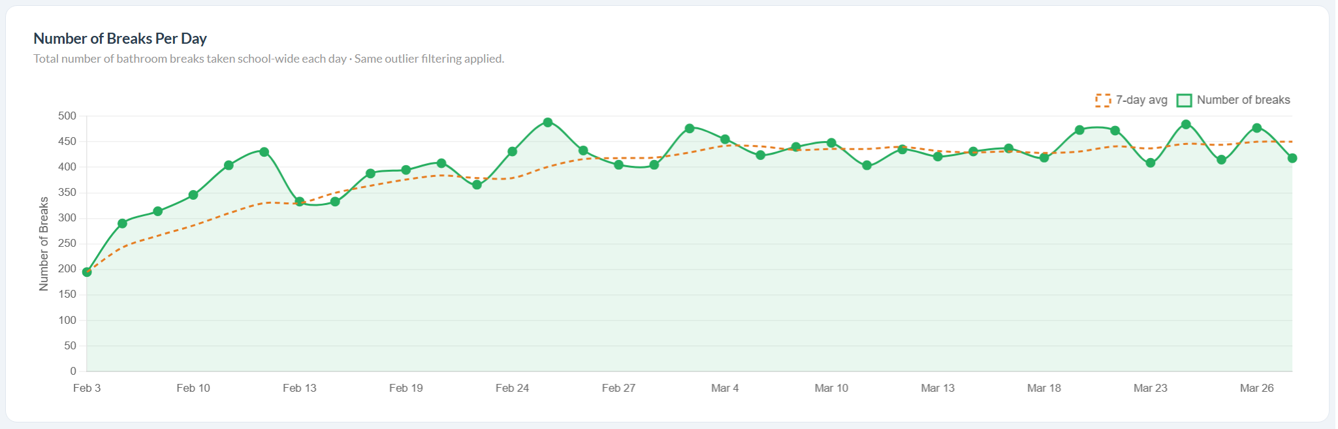
Task: Toggle the Number of breaks legend label
Action: (1243, 100)
